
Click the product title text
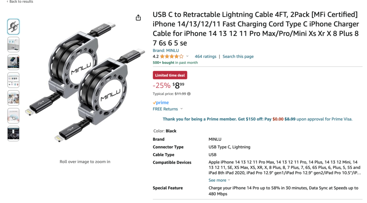(x=255, y=29)
